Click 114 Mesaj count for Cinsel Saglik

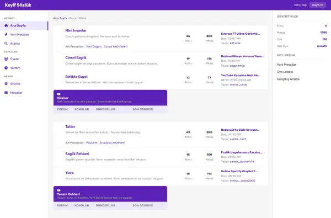[209, 59]
